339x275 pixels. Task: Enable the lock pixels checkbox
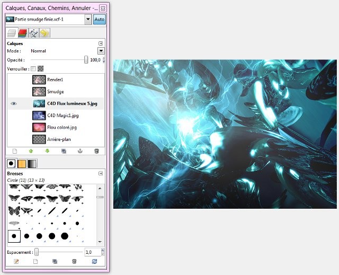tap(33, 68)
